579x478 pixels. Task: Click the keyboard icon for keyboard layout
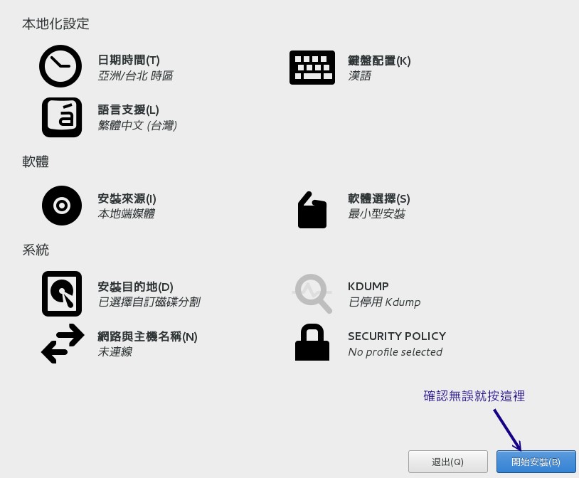tap(312, 68)
